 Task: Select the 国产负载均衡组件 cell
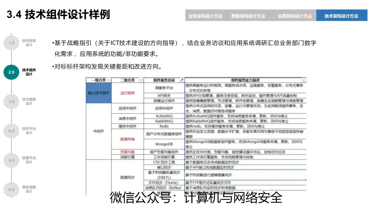pos(164,152)
